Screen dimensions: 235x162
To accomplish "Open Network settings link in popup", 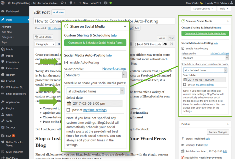I will tap(114, 69).
